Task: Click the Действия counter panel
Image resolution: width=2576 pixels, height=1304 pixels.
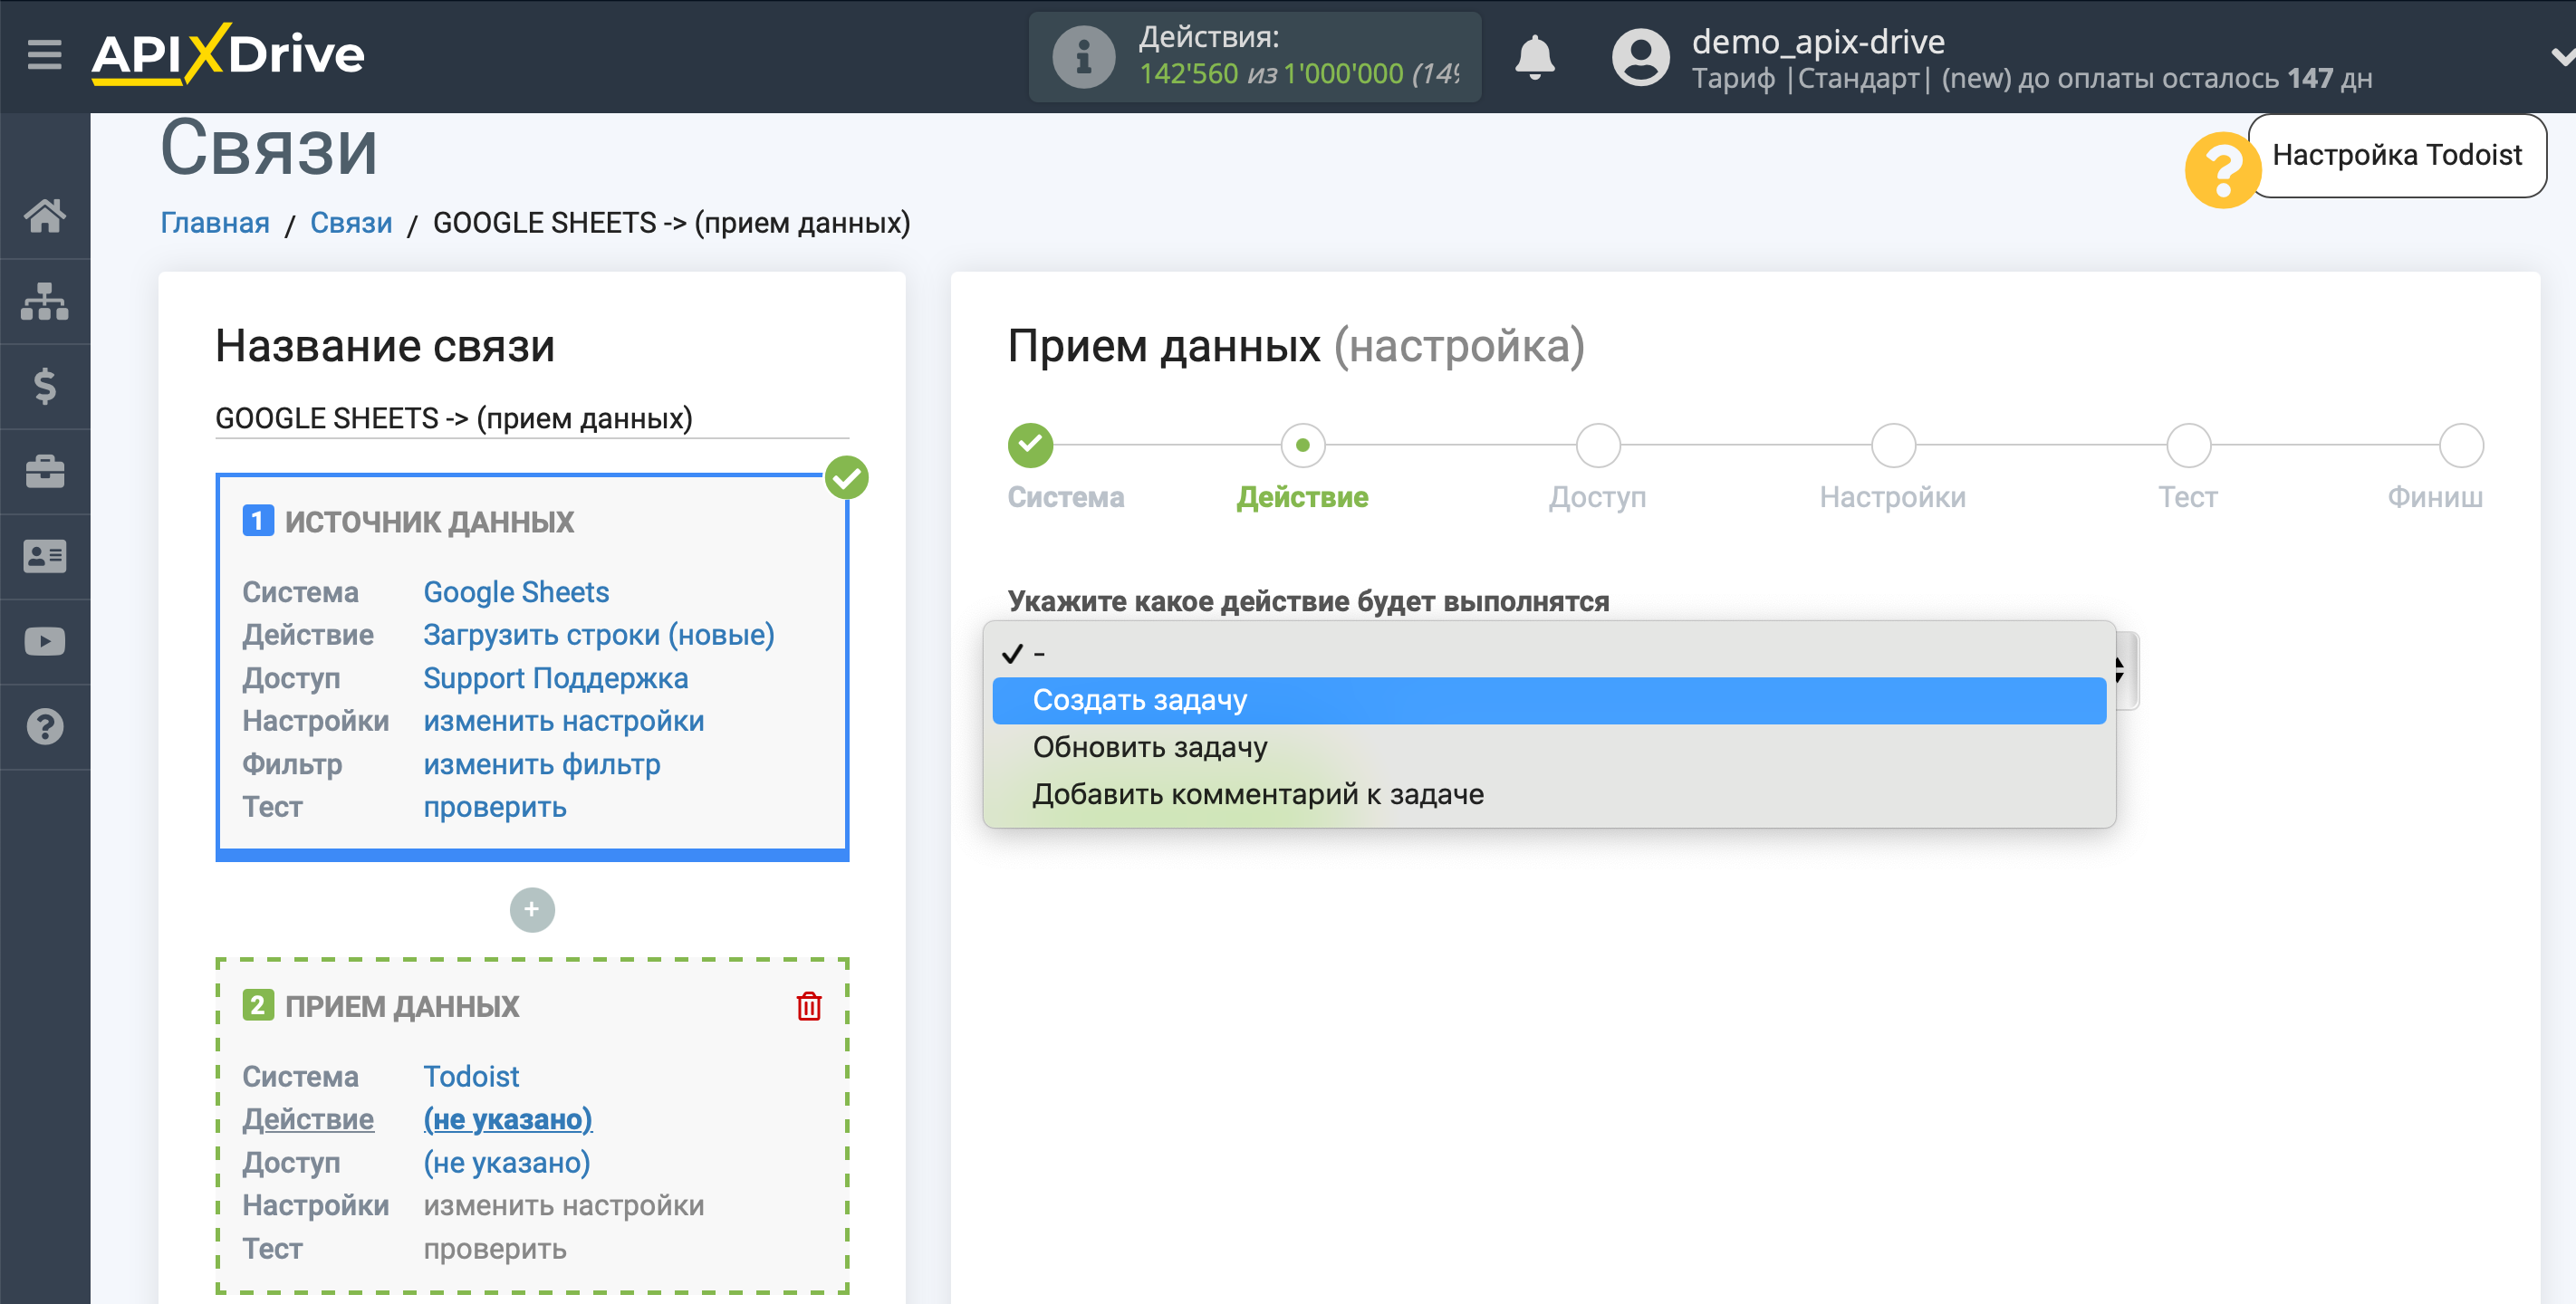Action: pyautogui.click(x=1254, y=57)
